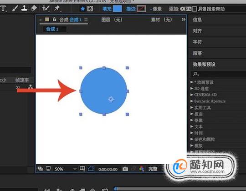Select the Roto Brush tool
The width and height of the screenshot is (246, 191).
coord(46,8)
